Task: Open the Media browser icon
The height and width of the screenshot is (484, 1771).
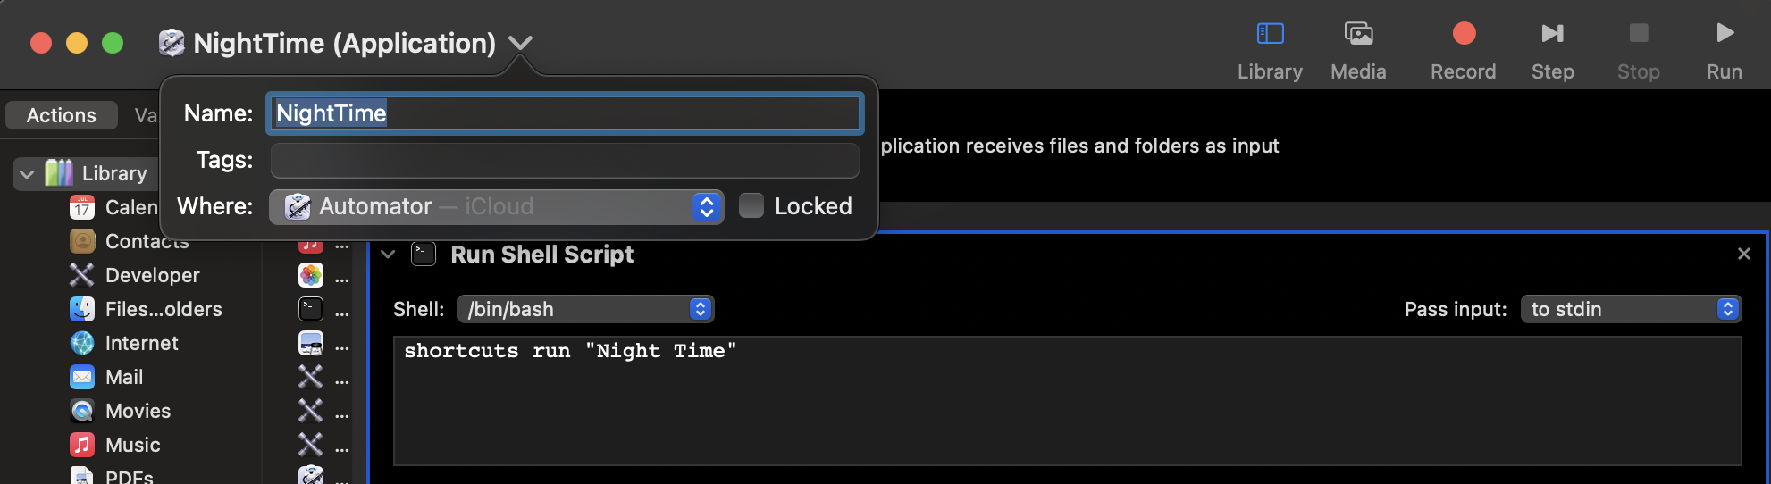Action: pos(1358,34)
